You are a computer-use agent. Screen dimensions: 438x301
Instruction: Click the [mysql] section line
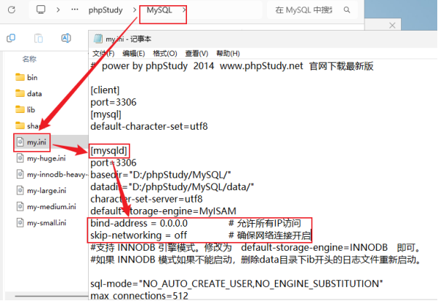click(106, 114)
